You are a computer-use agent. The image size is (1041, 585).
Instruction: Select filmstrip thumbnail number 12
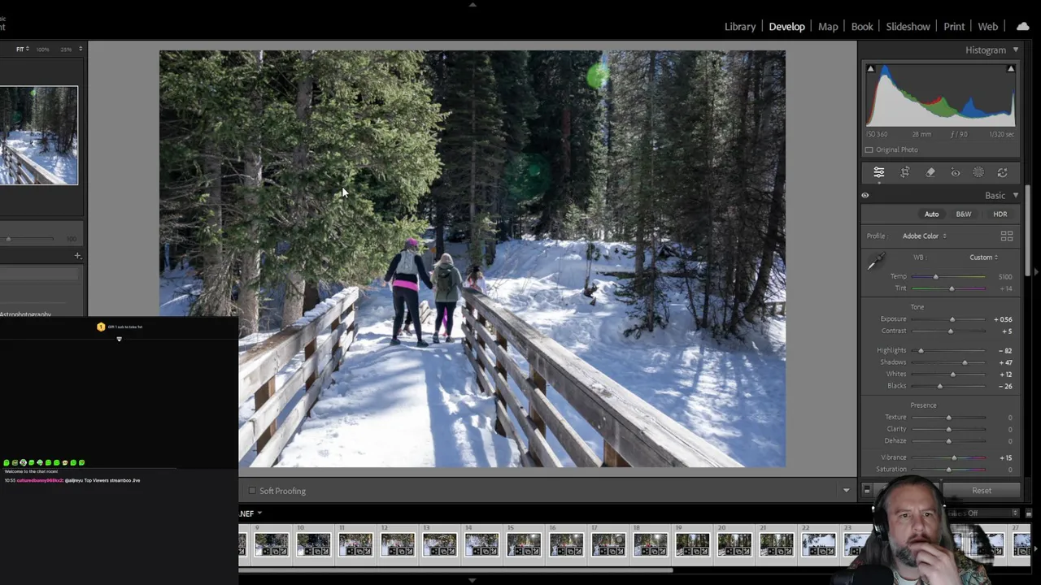(398, 544)
